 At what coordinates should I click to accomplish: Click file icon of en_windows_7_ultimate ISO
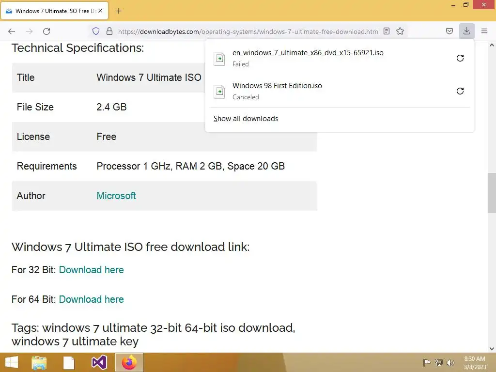(219, 59)
